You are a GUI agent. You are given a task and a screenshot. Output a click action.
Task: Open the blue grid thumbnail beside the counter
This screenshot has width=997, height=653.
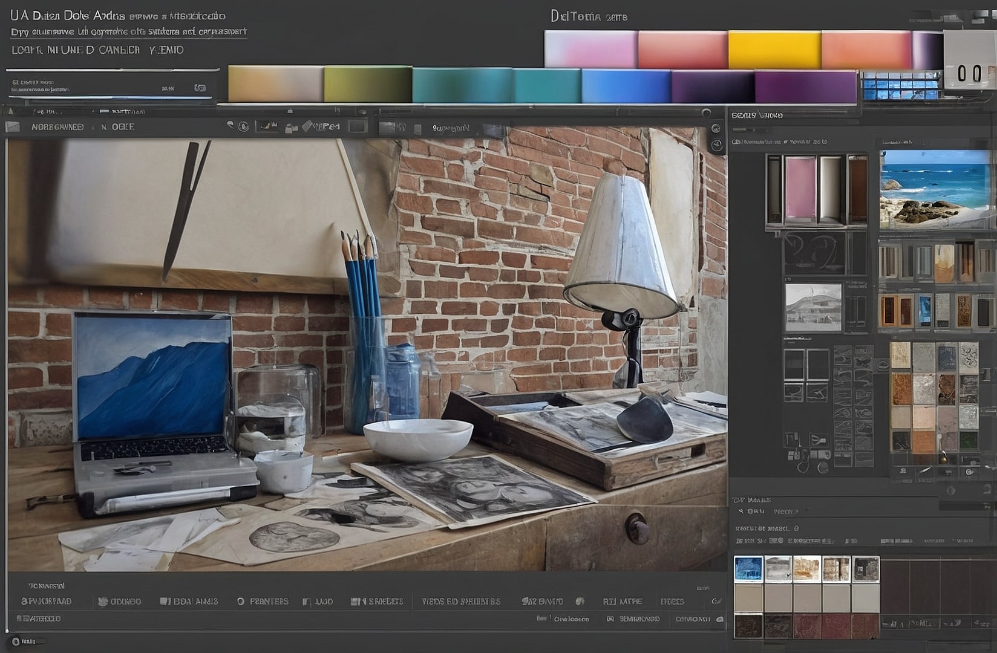[x=901, y=85]
